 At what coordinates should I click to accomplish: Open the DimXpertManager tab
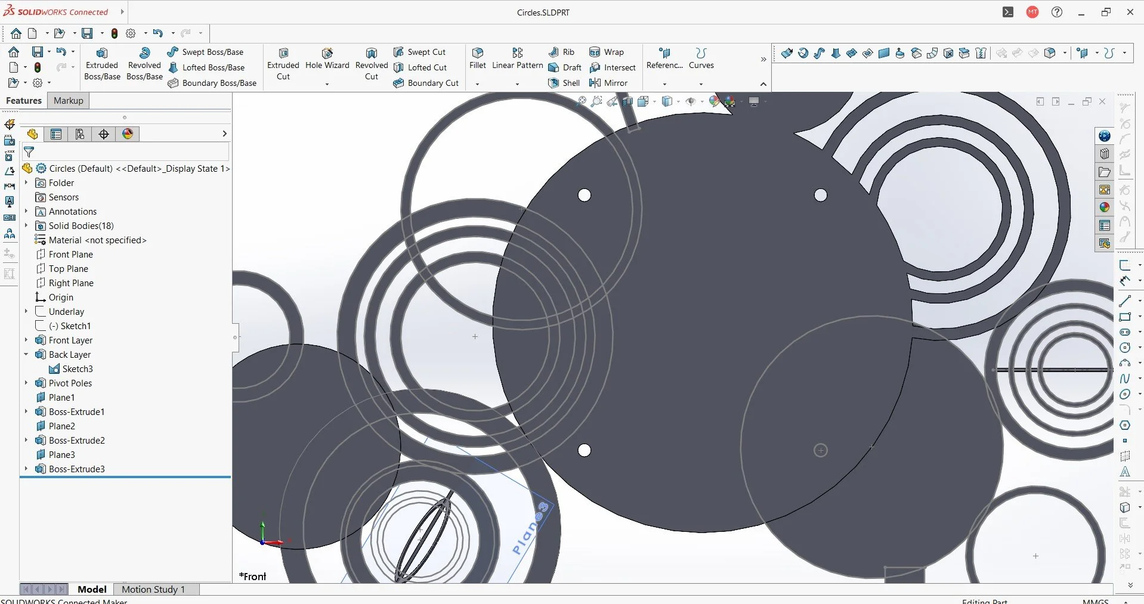click(x=104, y=134)
